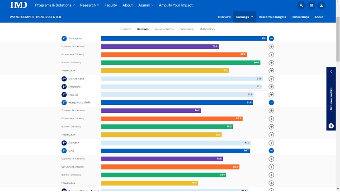
Task: Switch to the Methodology sub-tab
Action: coord(207,29)
